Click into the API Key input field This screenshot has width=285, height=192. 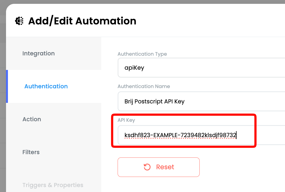(201, 135)
